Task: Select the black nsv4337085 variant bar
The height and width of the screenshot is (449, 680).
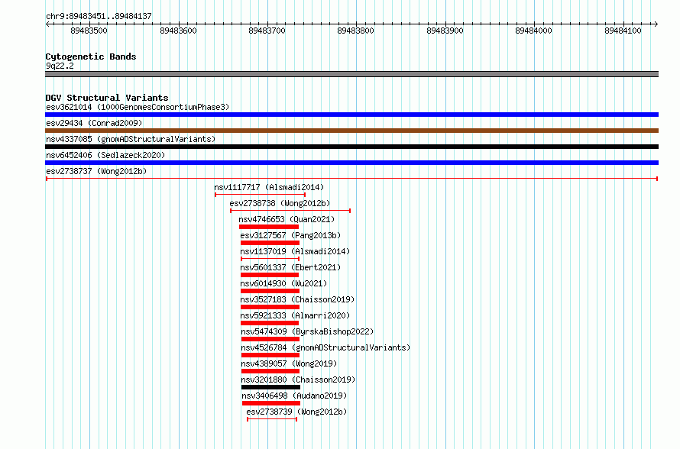Action: tap(351, 147)
